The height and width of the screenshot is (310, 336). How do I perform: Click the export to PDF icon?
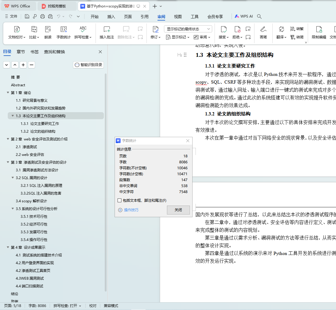point(35,16)
